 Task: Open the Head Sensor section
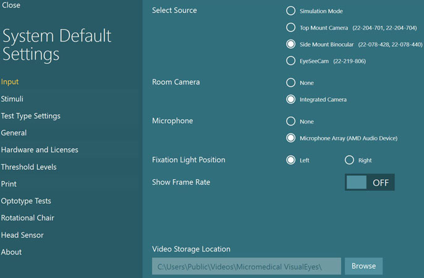point(22,235)
